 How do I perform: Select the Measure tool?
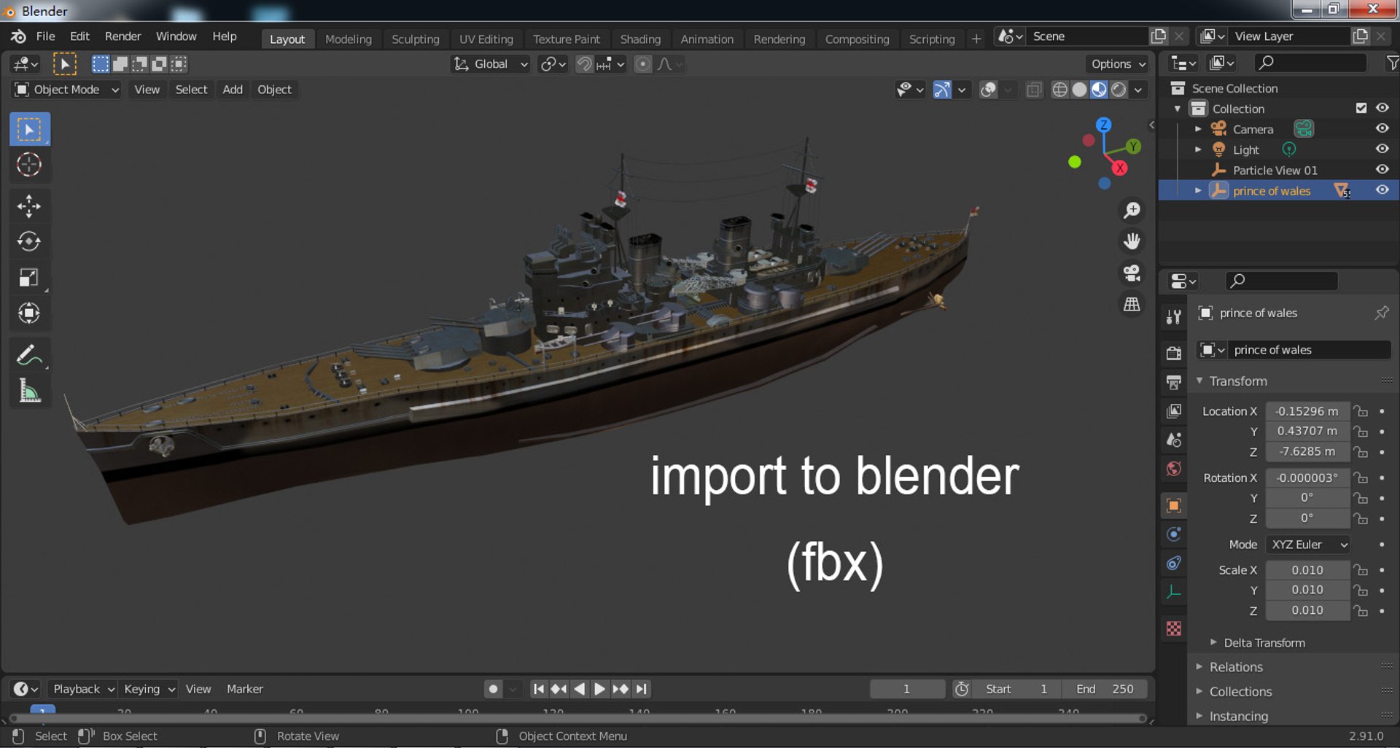pyautogui.click(x=29, y=391)
